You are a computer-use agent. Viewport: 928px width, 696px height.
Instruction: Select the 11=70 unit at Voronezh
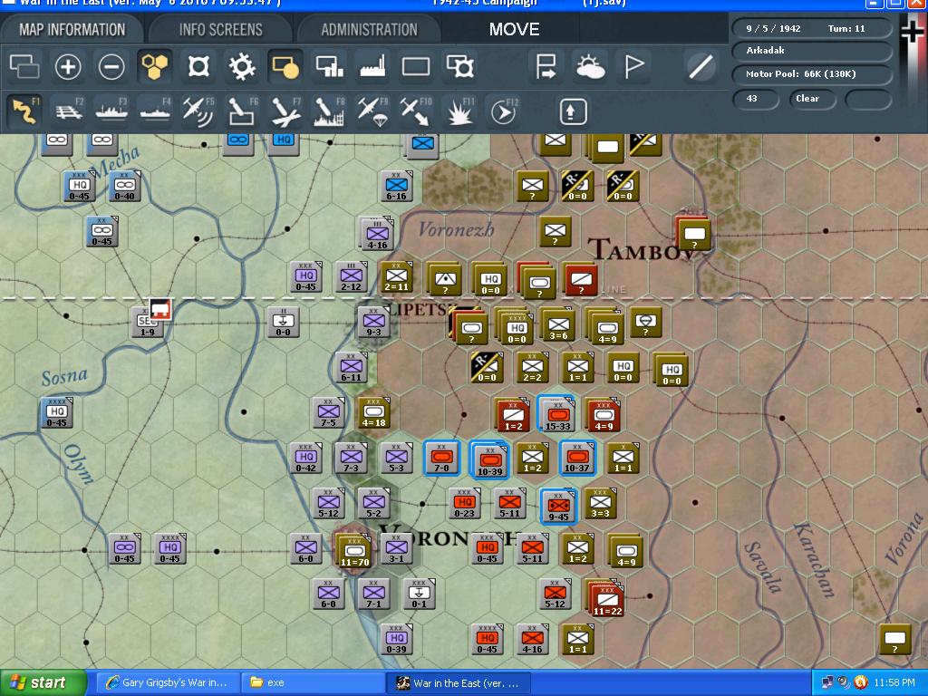tap(354, 550)
